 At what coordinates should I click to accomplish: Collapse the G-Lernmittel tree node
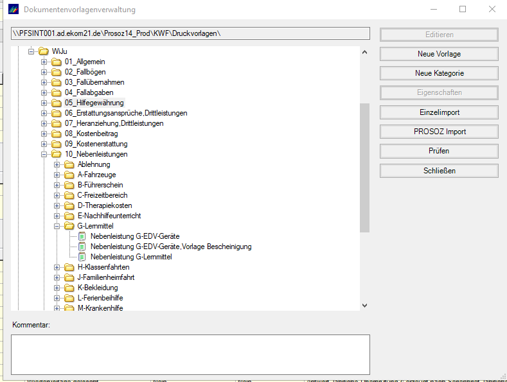(x=57, y=226)
